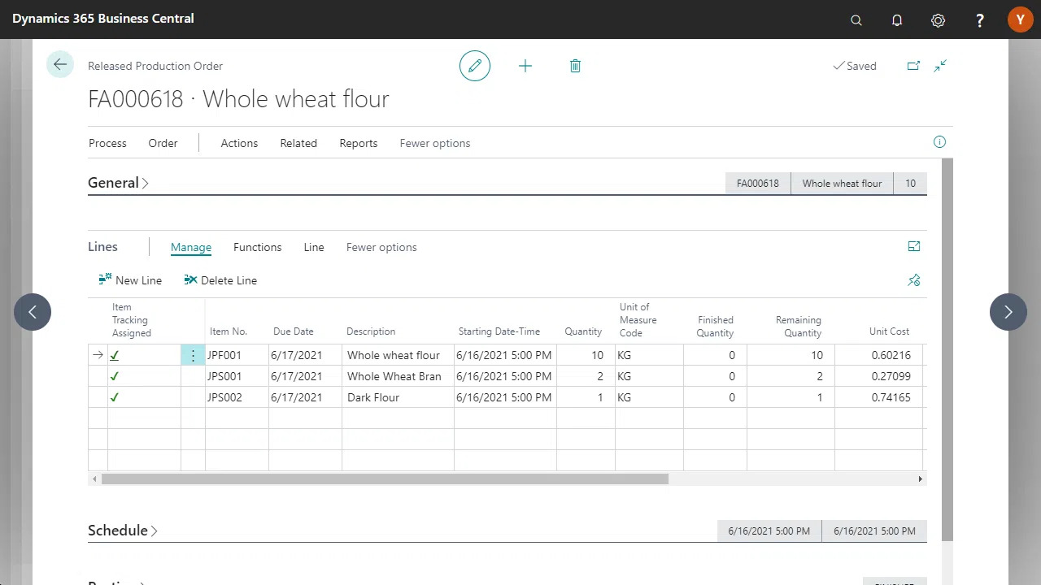Open the search magnifier icon
Viewport: 1041px width, 585px height.
tap(856, 20)
